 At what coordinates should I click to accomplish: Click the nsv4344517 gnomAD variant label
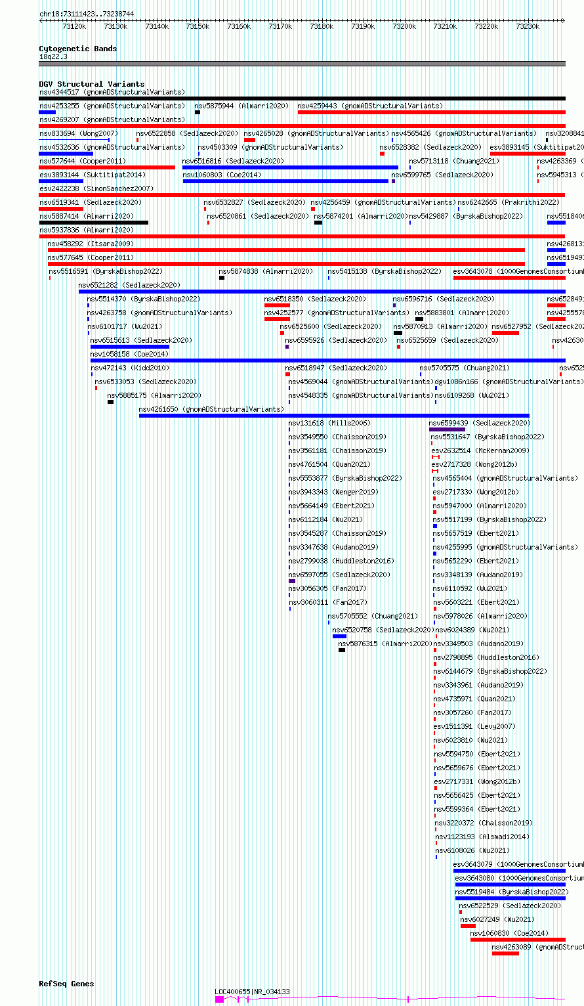pos(112,92)
